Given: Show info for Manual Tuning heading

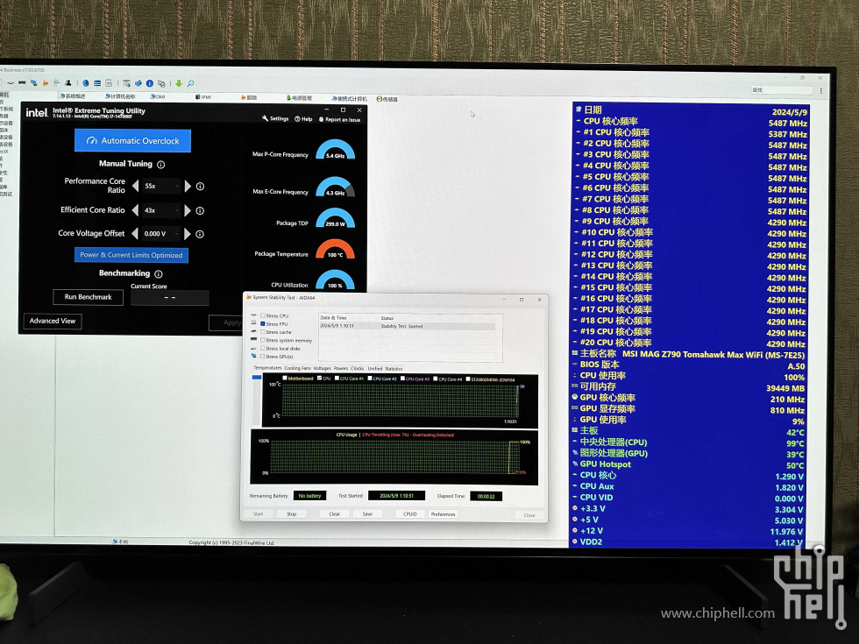Looking at the screenshot, I should 161,165.
